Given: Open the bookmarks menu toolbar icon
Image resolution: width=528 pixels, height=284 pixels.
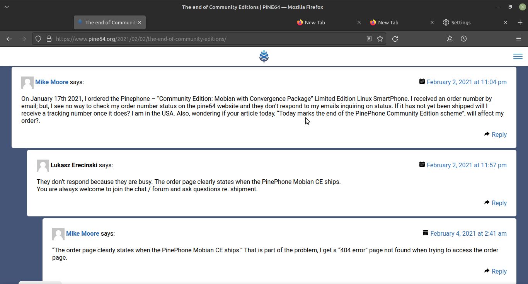Looking at the screenshot, I should pyautogui.click(x=450, y=39).
